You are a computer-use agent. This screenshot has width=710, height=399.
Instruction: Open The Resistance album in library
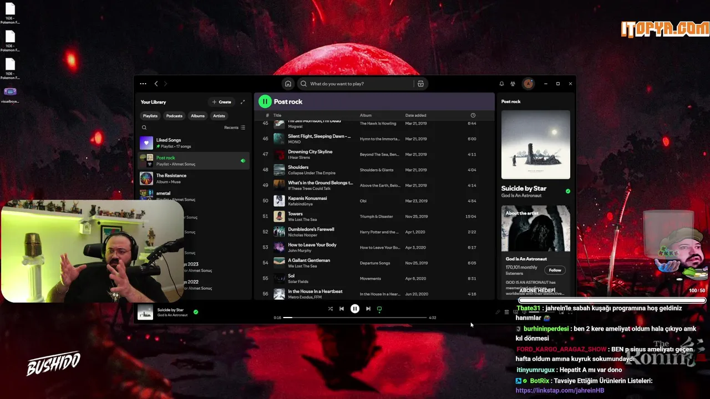[x=194, y=178]
